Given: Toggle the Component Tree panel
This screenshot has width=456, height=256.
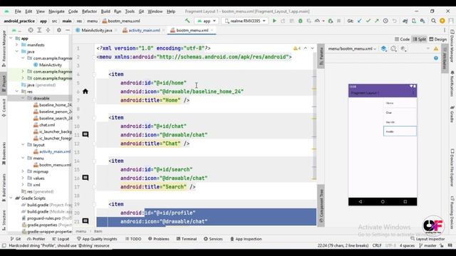Looking at the screenshot, I should 321,206.
